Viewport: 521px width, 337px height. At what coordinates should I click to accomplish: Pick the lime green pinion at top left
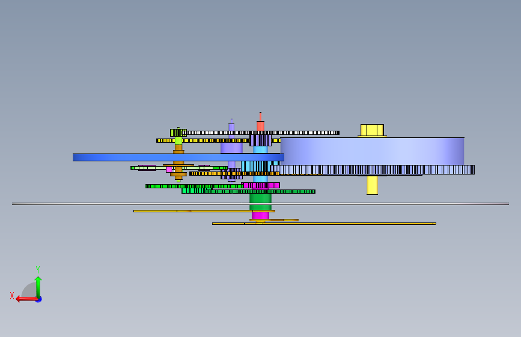(x=178, y=133)
